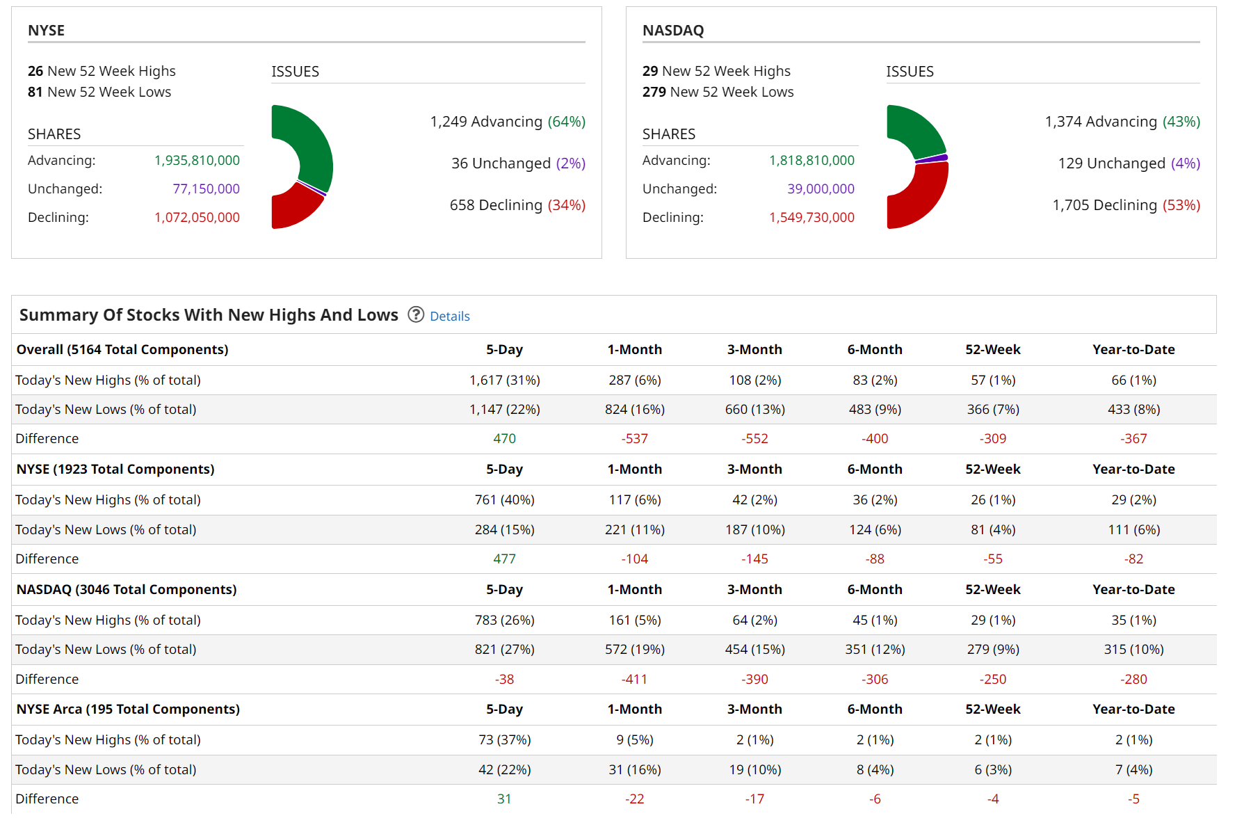Click 1,374 Advancing (43%) label
This screenshot has height=825, width=1244.
tap(1122, 122)
